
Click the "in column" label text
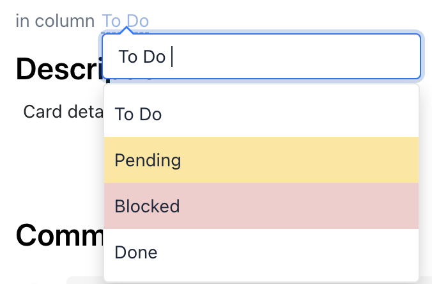tap(55, 20)
